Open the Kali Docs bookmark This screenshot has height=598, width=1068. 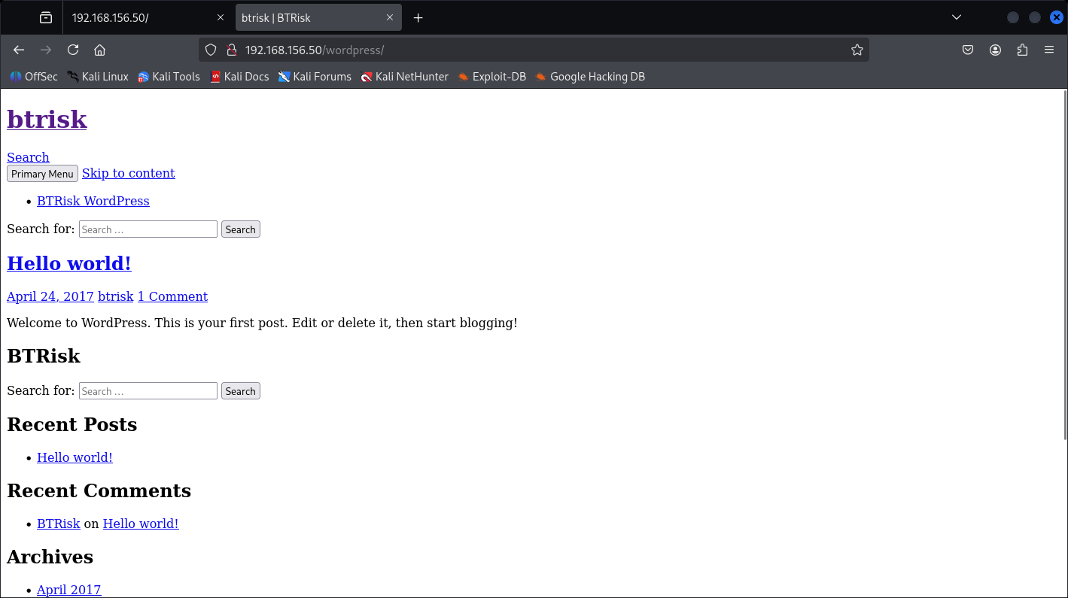point(239,77)
